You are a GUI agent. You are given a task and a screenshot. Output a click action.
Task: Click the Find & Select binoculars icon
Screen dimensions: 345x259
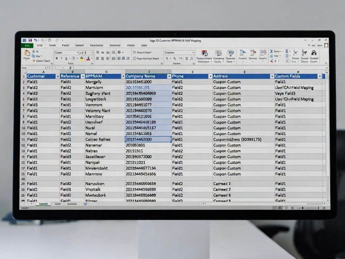[x=314, y=52]
